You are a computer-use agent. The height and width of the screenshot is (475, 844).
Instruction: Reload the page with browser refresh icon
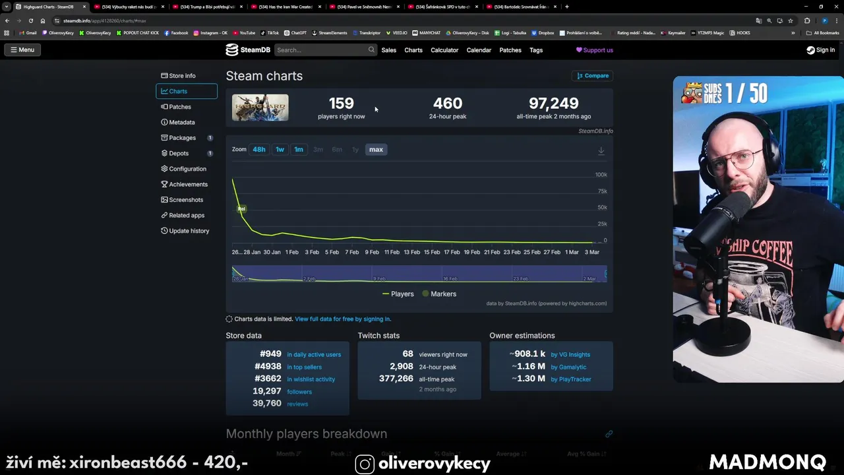coord(30,20)
